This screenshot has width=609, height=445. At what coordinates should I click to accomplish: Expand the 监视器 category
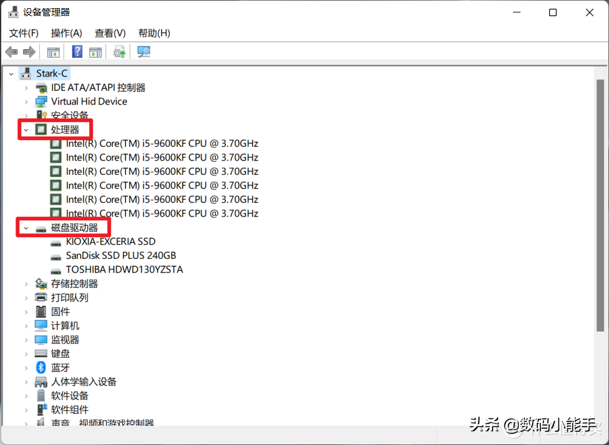(25, 339)
